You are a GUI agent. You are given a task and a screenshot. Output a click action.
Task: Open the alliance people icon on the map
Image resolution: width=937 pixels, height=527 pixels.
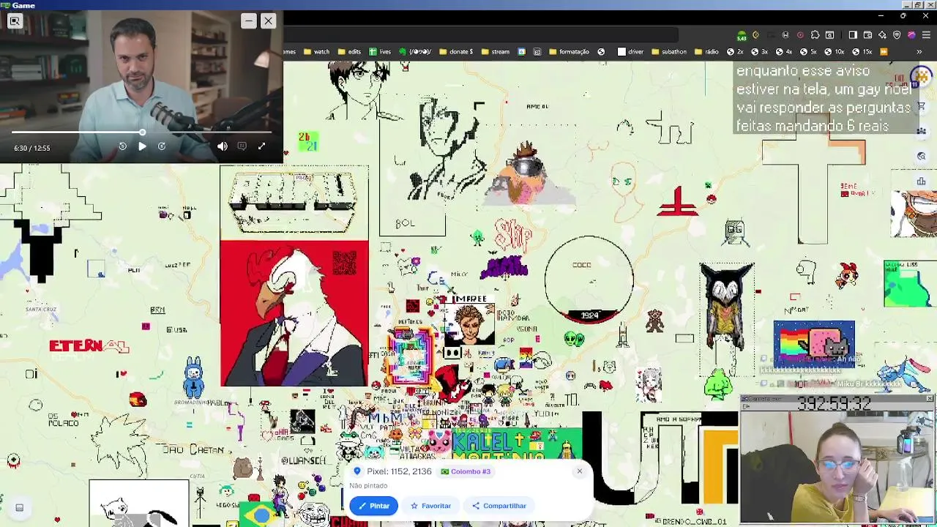pyautogui.click(x=922, y=131)
